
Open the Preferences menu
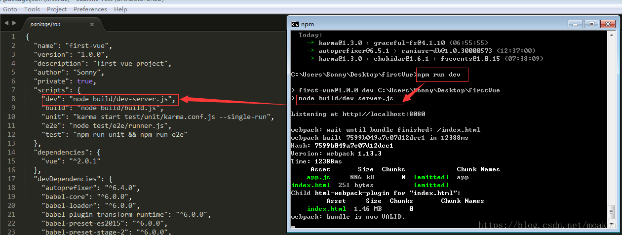tap(90, 9)
